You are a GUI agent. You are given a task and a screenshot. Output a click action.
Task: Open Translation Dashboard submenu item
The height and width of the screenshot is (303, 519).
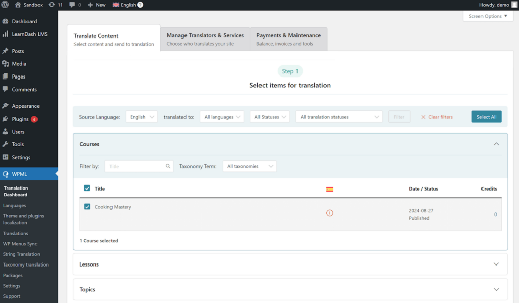pyautogui.click(x=16, y=191)
